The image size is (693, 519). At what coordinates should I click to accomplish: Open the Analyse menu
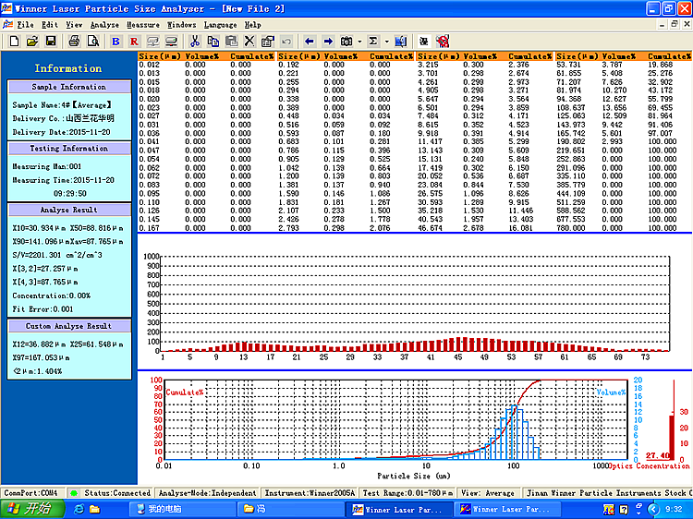point(104,25)
